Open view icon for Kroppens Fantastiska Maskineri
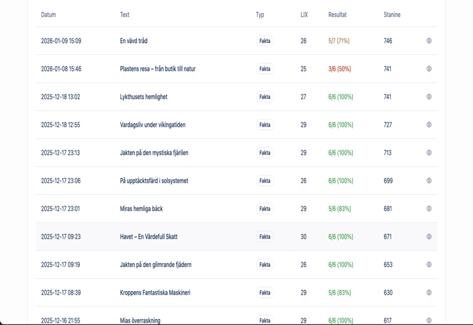The width and height of the screenshot is (473, 325). [429, 292]
